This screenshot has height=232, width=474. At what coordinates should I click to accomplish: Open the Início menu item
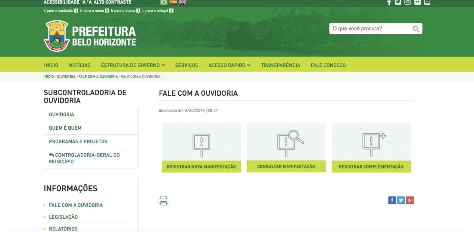(x=51, y=65)
